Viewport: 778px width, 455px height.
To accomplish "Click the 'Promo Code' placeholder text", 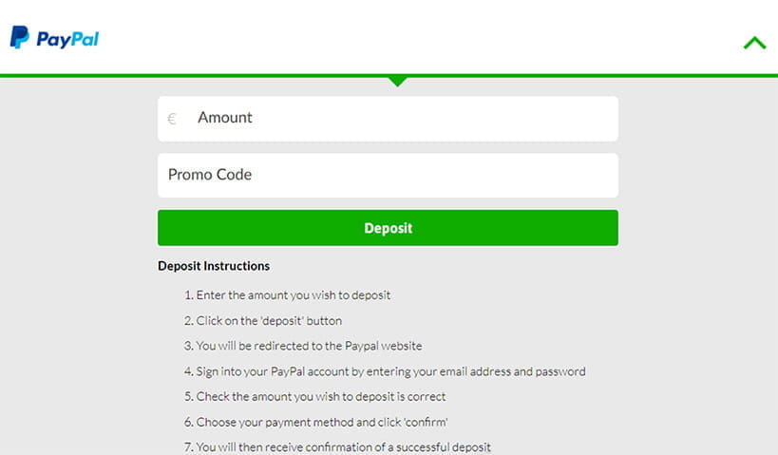I will (x=210, y=175).
